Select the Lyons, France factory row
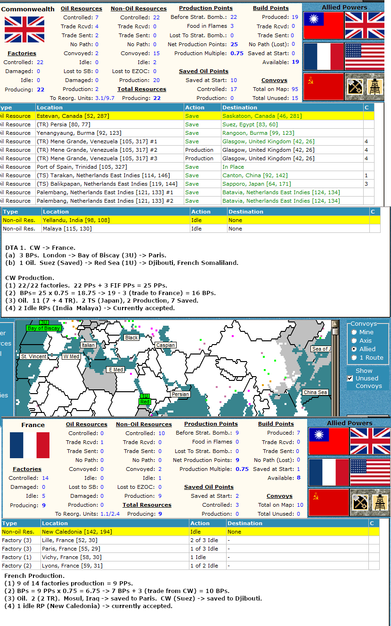The height and width of the screenshot is (626, 391). pyautogui.click(x=190, y=566)
